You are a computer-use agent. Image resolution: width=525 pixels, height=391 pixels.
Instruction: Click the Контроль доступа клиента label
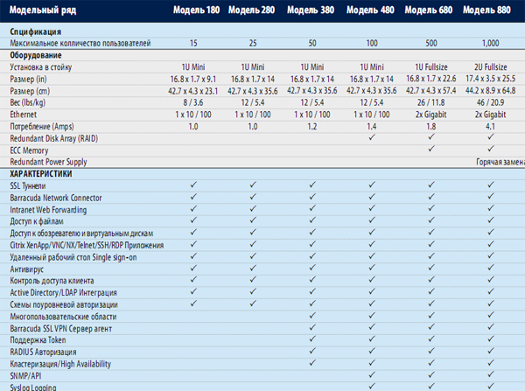click(x=52, y=281)
